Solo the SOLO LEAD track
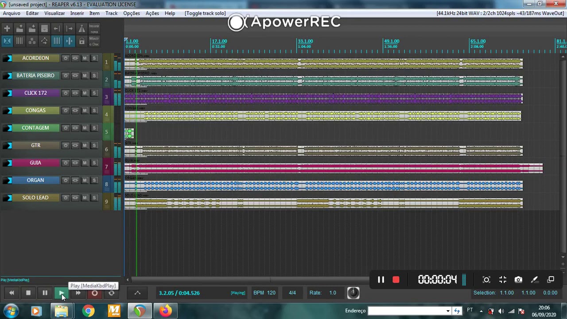The image size is (567, 319). point(94,198)
